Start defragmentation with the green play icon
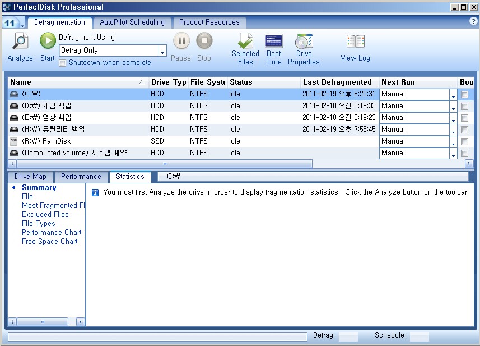This screenshot has width=480, height=346. (48, 41)
